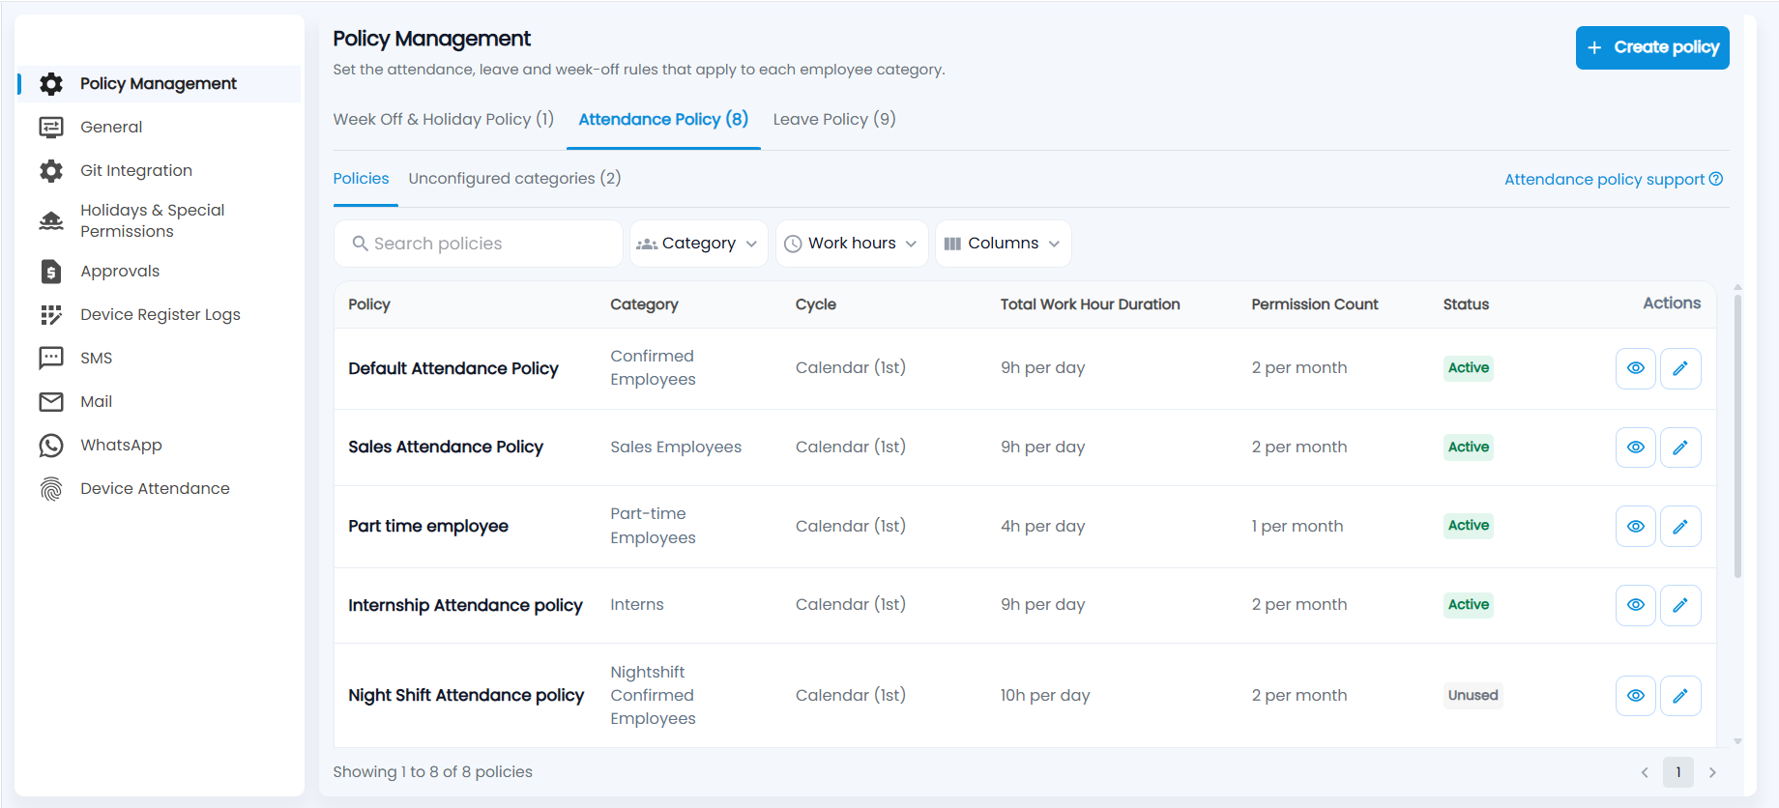
Task: View the Night Shift Attendance policy
Action: pyautogui.click(x=1636, y=696)
